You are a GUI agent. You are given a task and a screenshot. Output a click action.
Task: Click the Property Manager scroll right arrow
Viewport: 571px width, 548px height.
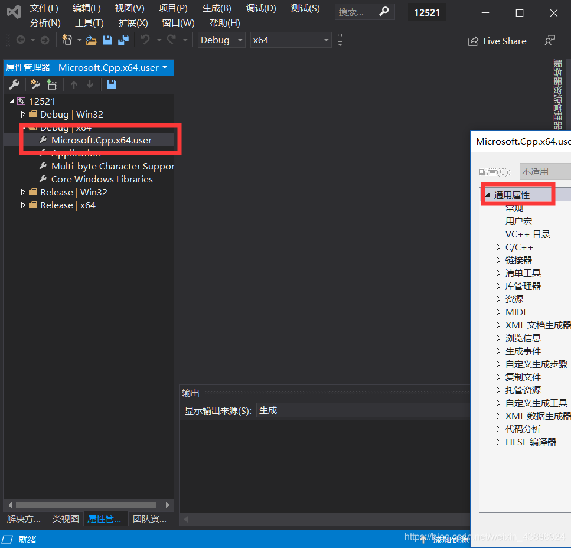tap(167, 505)
